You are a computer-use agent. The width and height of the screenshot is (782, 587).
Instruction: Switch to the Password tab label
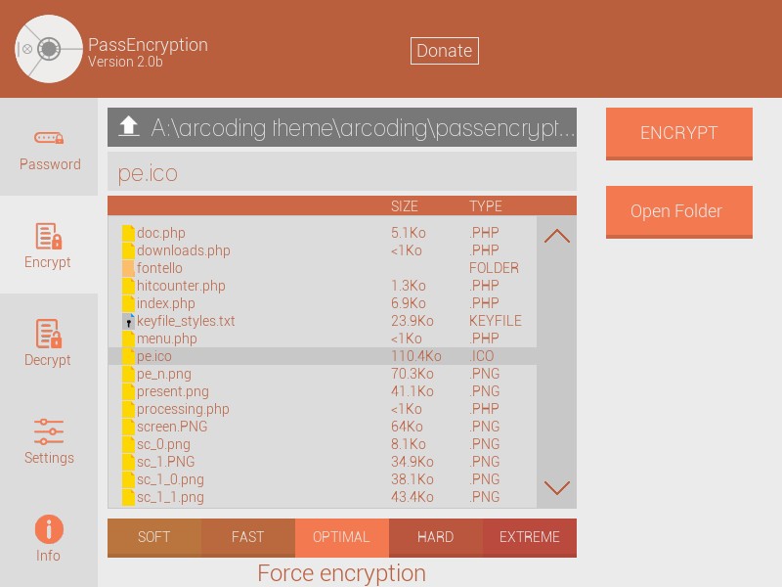[x=50, y=164]
